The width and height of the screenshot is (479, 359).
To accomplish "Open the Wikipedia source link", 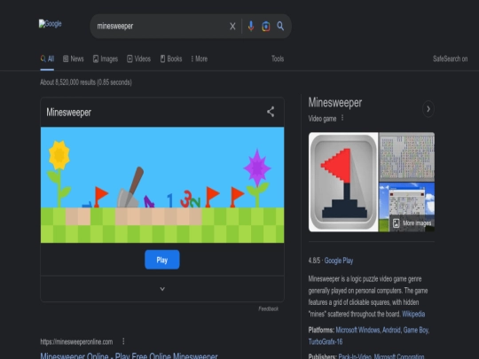I will coord(413,314).
